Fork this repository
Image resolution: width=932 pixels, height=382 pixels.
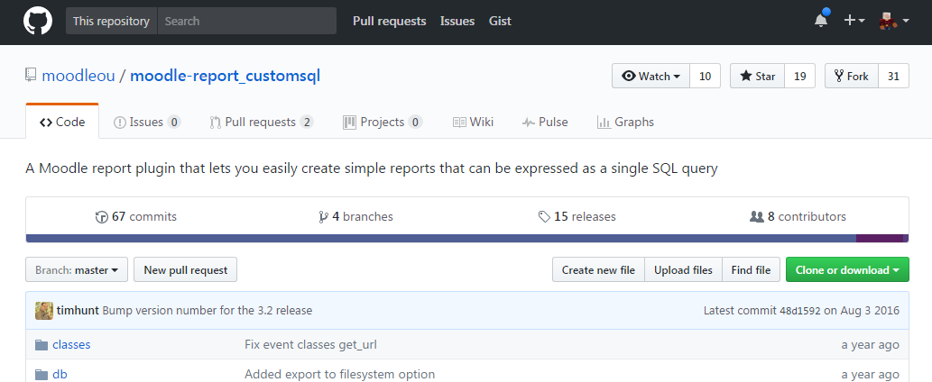click(x=851, y=76)
